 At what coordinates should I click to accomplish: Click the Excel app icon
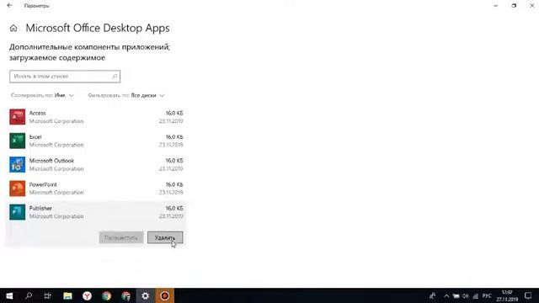click(x=17, y=141)
